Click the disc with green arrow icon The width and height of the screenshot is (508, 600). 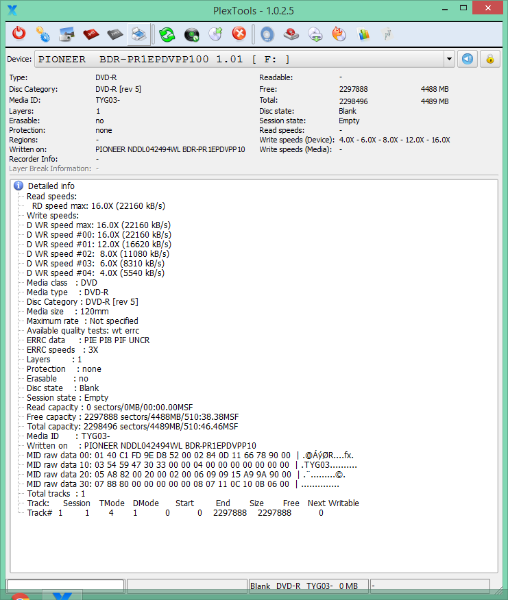point(216,34)
